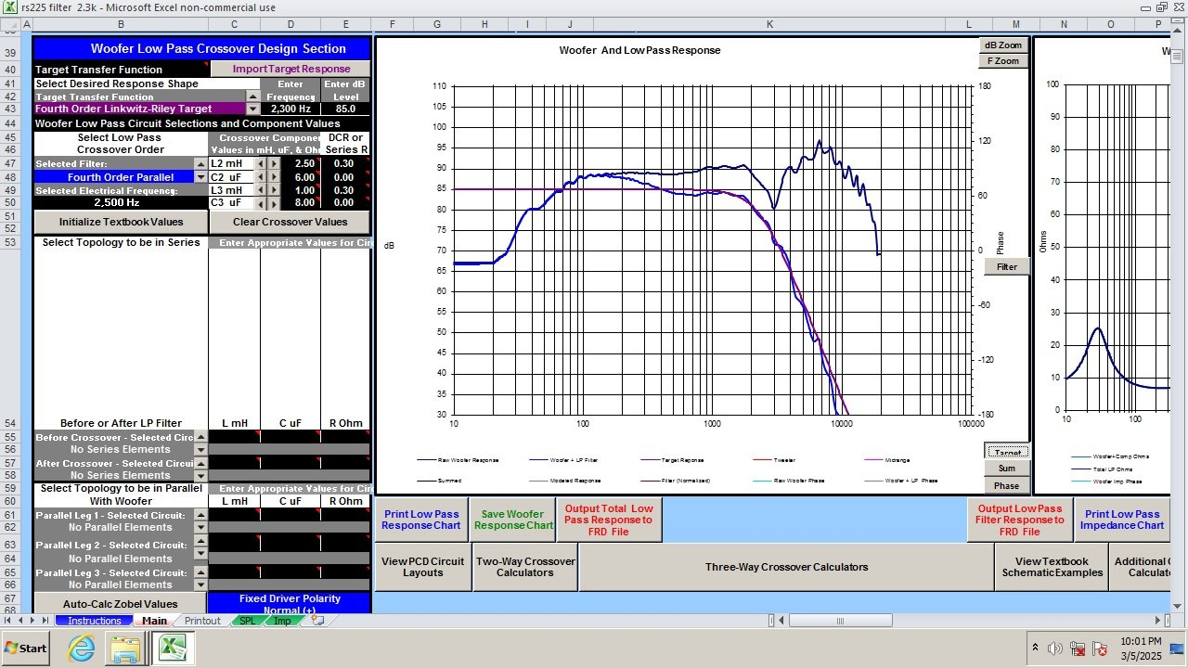Toggle Fixed Driver Polarity Normal button
Image resolution: width=1188 pixels, height=668 pixels.
[x=290, y=604]
